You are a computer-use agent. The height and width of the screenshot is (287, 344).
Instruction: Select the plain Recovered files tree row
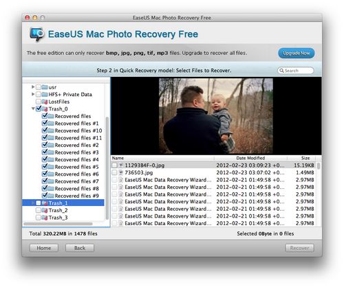(63, 116)
